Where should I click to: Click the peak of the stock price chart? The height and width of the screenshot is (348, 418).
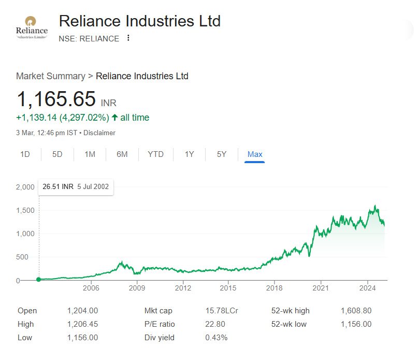point(374,205)
